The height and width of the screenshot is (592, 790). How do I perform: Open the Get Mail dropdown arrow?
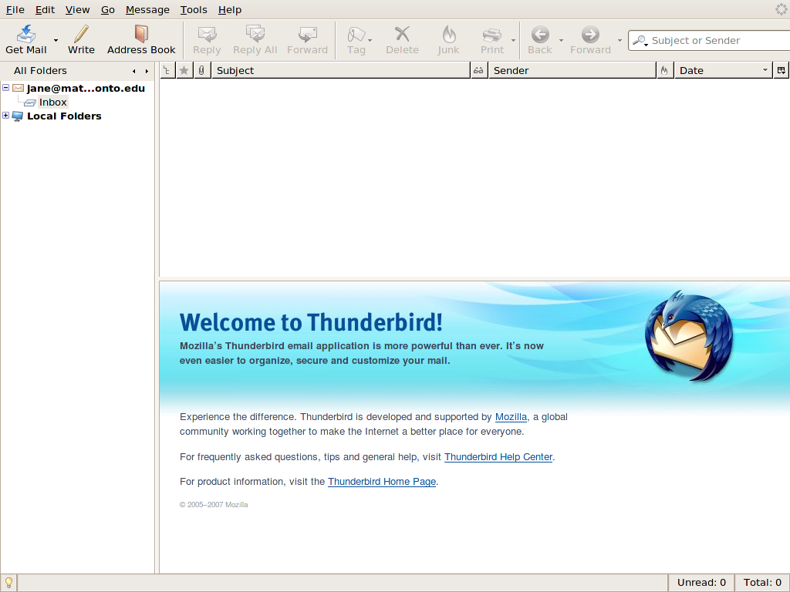click(56, 40)
